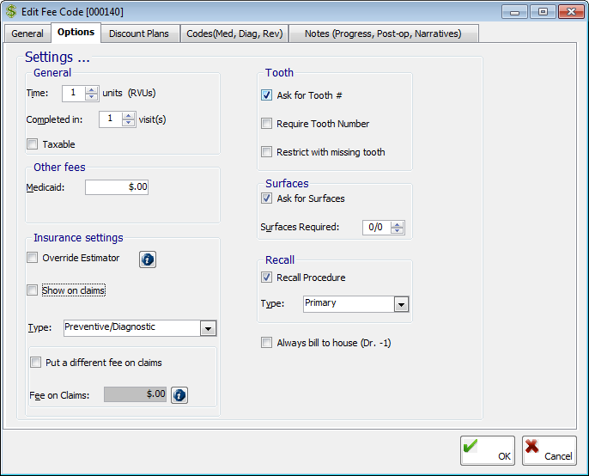
Task: Open Notes (Progress, Post-op, Narratives) tab
Action: pyautogui.click(x=383, y=34)
